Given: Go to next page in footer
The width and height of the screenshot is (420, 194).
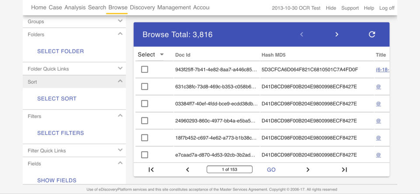Looking at the screenshot, I should coord(308,170).
